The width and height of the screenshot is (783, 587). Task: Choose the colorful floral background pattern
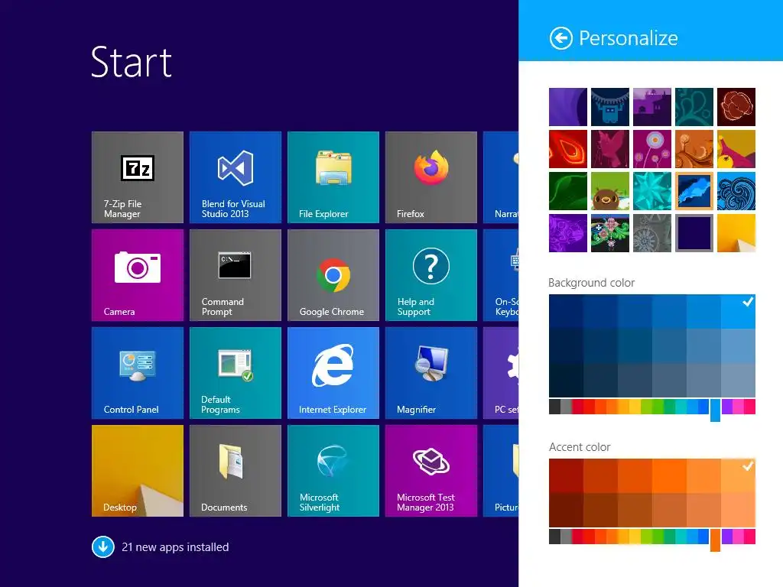(x=609, y=233)
